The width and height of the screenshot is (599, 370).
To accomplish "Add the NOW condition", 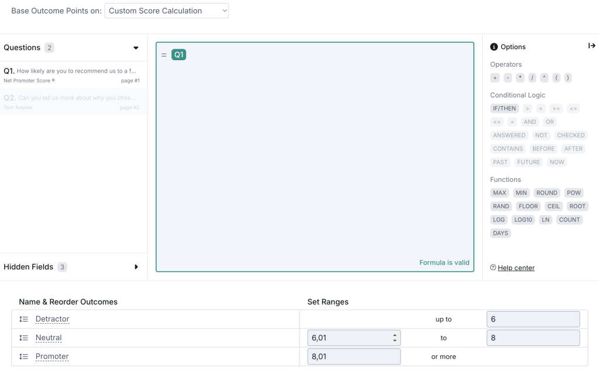I will (557, 162).
